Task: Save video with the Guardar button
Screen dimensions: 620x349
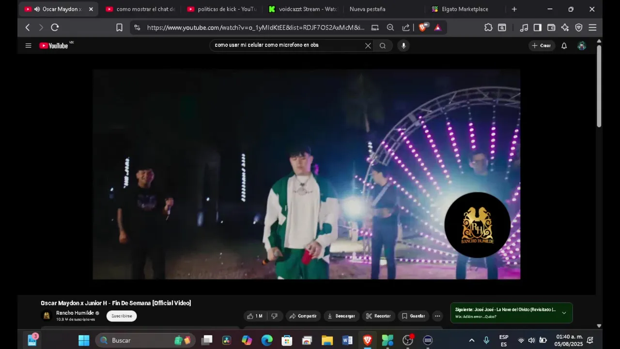Action: tap(413, 316)
